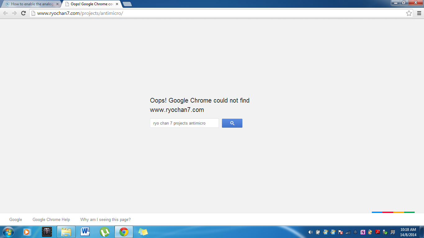Viewport: 424px width, 238px height.
Task: Open the 'Google' footer link
Action: tap(16, 219)
